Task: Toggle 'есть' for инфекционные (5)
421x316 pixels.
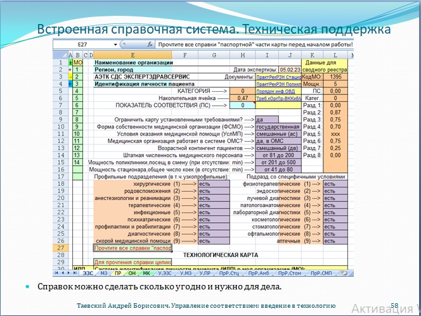Action: pyautogui.click(x=214, y=212)
